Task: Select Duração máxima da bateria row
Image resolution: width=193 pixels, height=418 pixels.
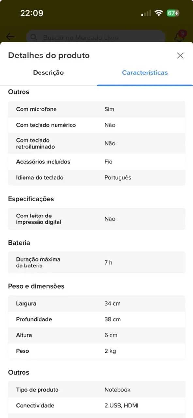Action: pos(97,263)
